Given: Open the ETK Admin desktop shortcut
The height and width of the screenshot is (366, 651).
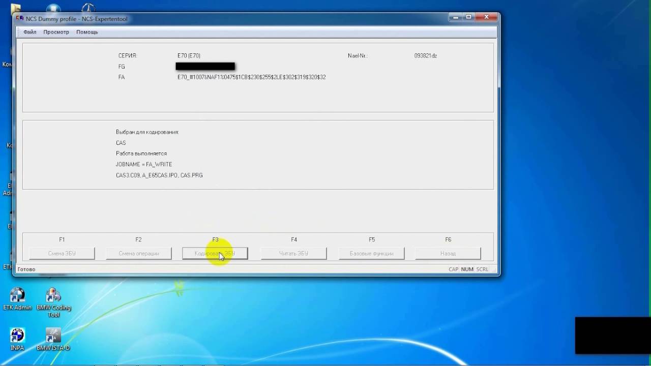Looking at the screenshot, I should coord(17,299).
